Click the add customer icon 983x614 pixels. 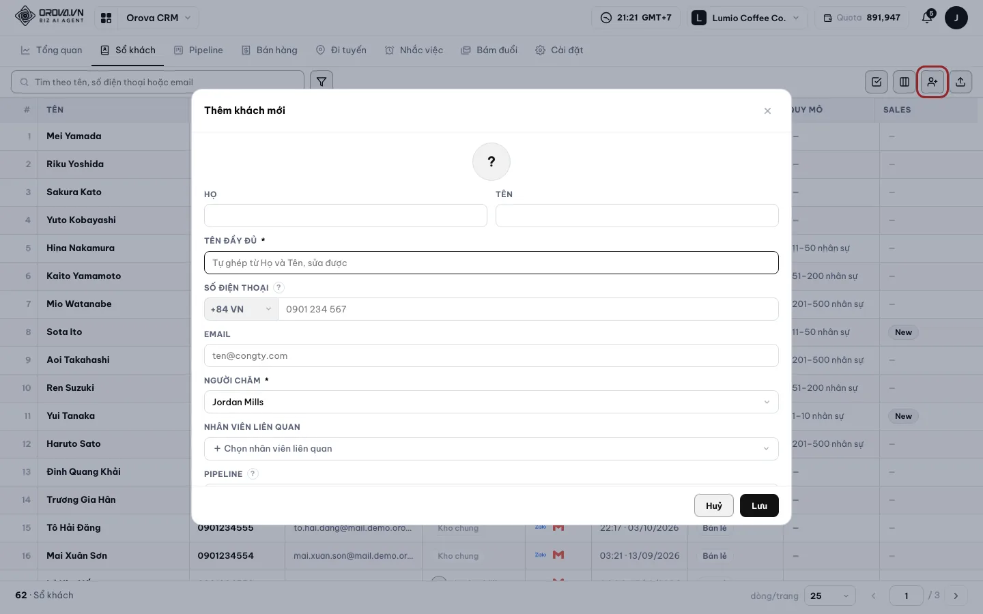click(x=932, y=82)
